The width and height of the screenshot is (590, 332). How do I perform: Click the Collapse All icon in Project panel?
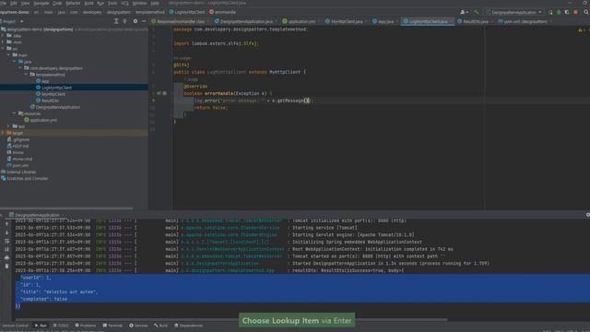pyautogui.click(x=125, y=21)
